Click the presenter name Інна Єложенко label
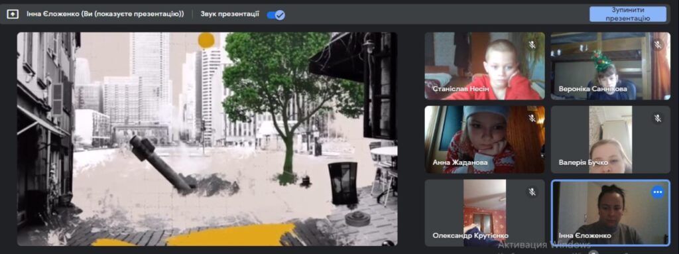This screenshot has height=254, width=679. click(x=105, y=14)
